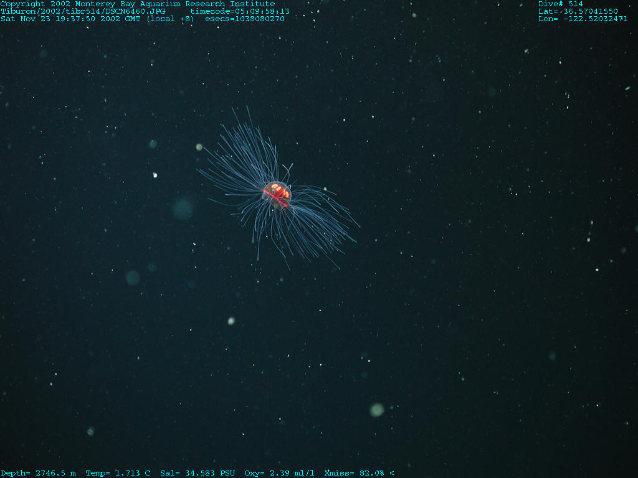
Task: Click the Temp= 1.713 C readout
Action: click(x=118, y=473)
